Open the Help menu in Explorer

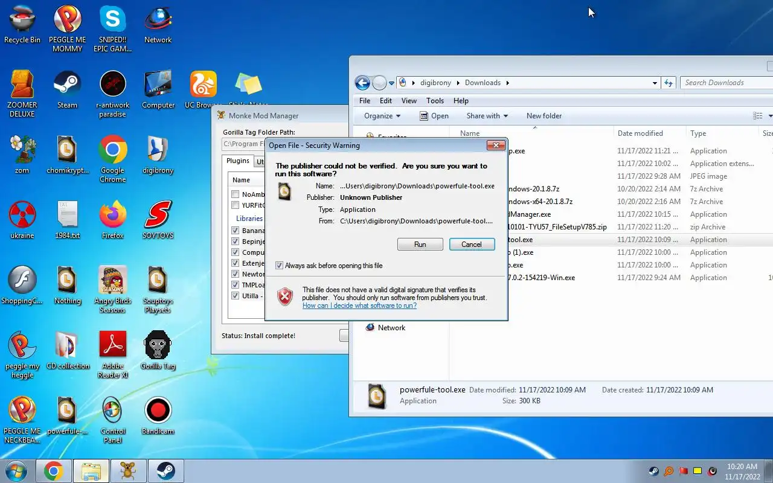tap(461, 101)
